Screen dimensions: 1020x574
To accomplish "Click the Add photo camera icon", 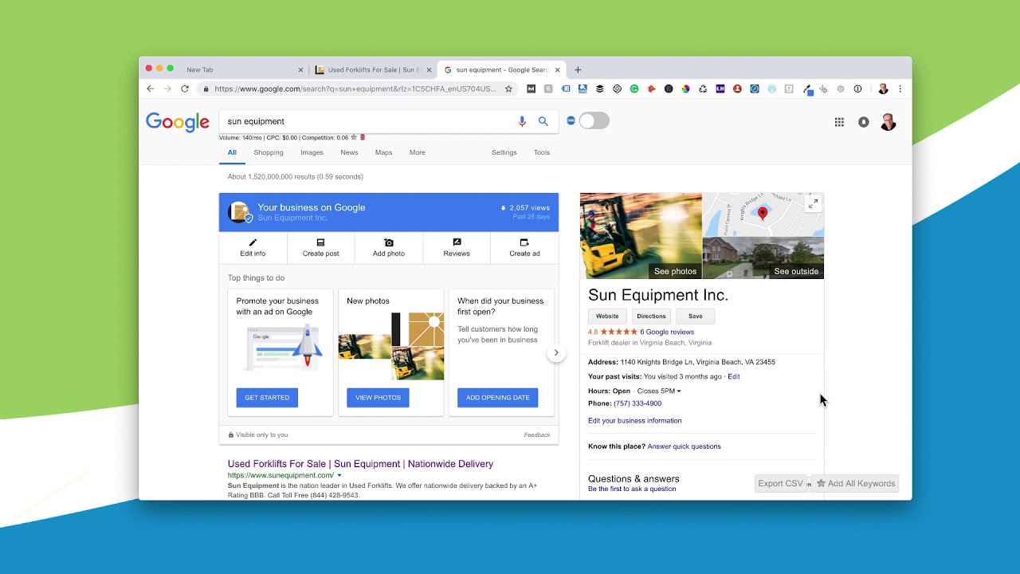I will click(389, 242).
